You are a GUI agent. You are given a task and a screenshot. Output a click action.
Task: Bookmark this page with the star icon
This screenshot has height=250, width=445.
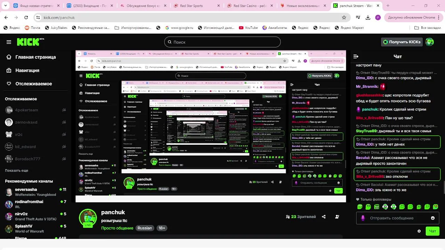[344, 17]
